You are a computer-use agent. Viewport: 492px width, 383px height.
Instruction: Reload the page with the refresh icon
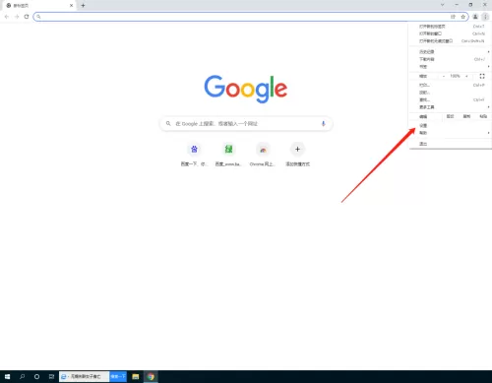coord(27,17)
